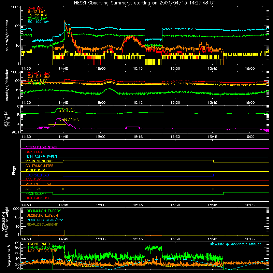
Task: Select the 25-50 keV legend label
Action: click(38, 18)
